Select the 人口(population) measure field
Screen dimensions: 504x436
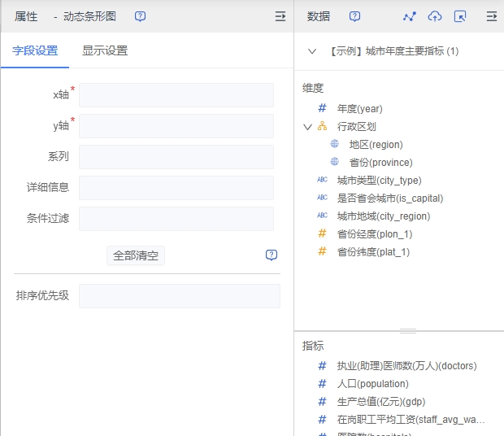click(372, 383)
